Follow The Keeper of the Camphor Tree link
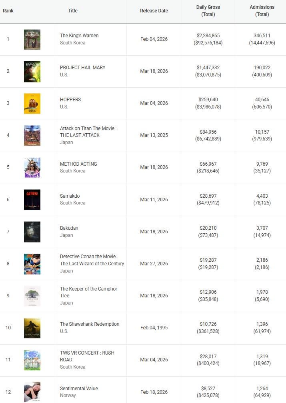Viewport: 286px width, 403px height. (x=88, y=292)
